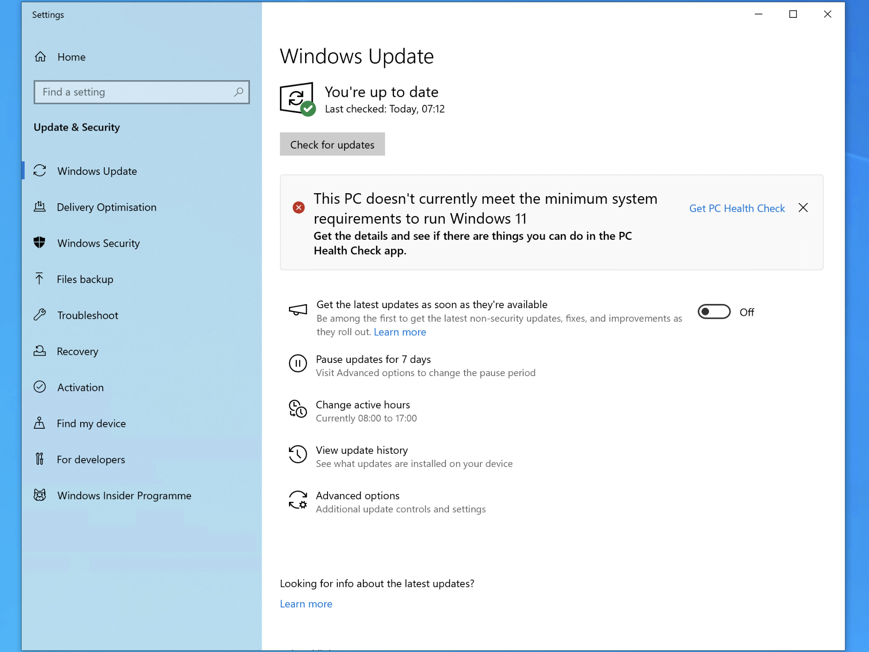Click the Recovery sidebar icon
The height and width of the screenshot is (652, 869).
[40, 351]
